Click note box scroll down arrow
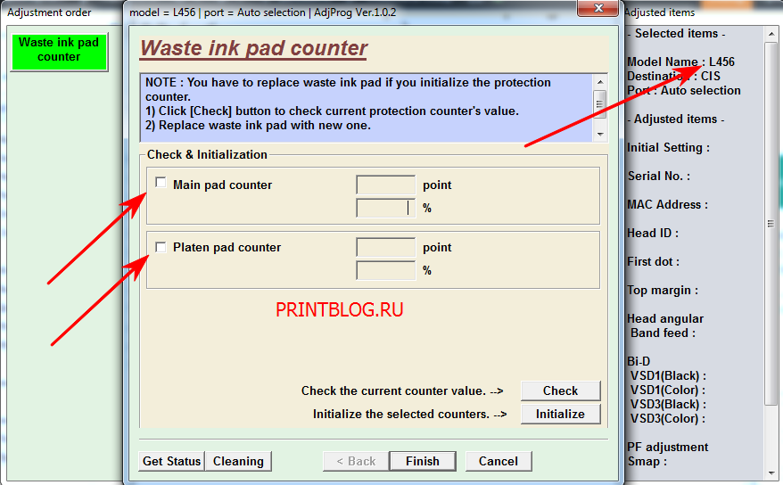 point(600,135)
